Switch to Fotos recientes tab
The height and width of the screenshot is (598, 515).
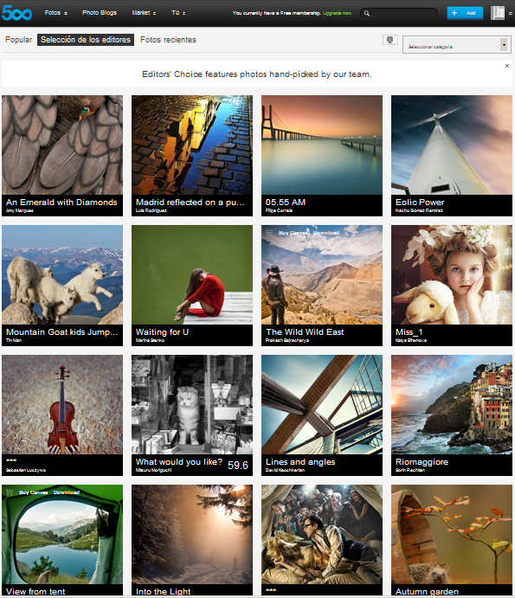(168, 40)
